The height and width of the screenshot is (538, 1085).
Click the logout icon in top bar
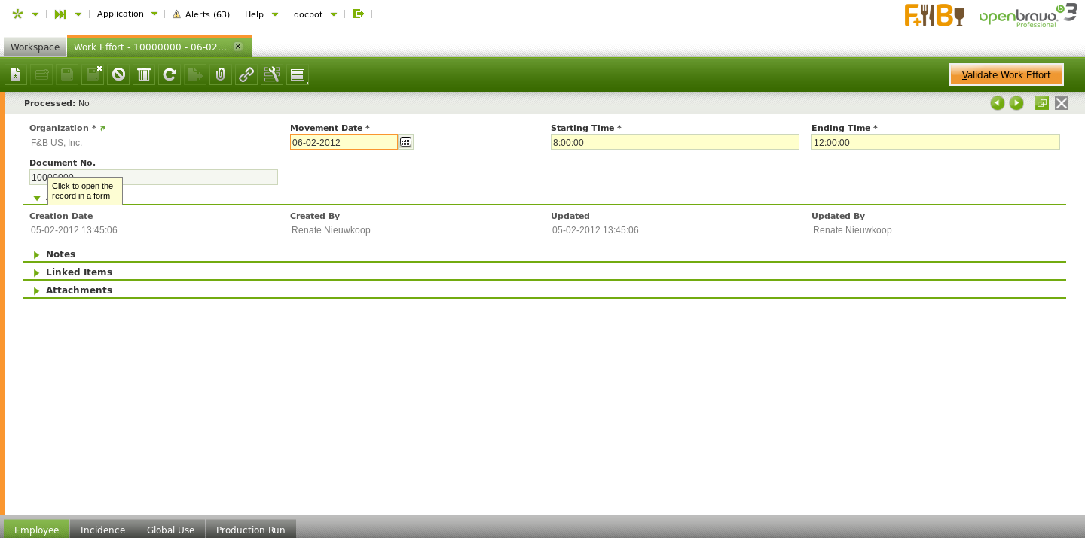(359, 14)
